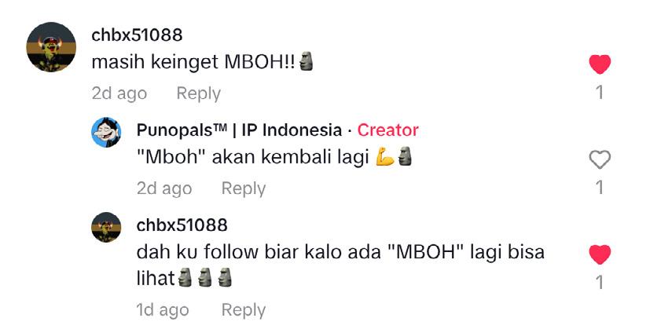The height and width of the screenshot is (329, 650).
Task: Open chbx51088 large profile avatar
Action: coord(51,47)
